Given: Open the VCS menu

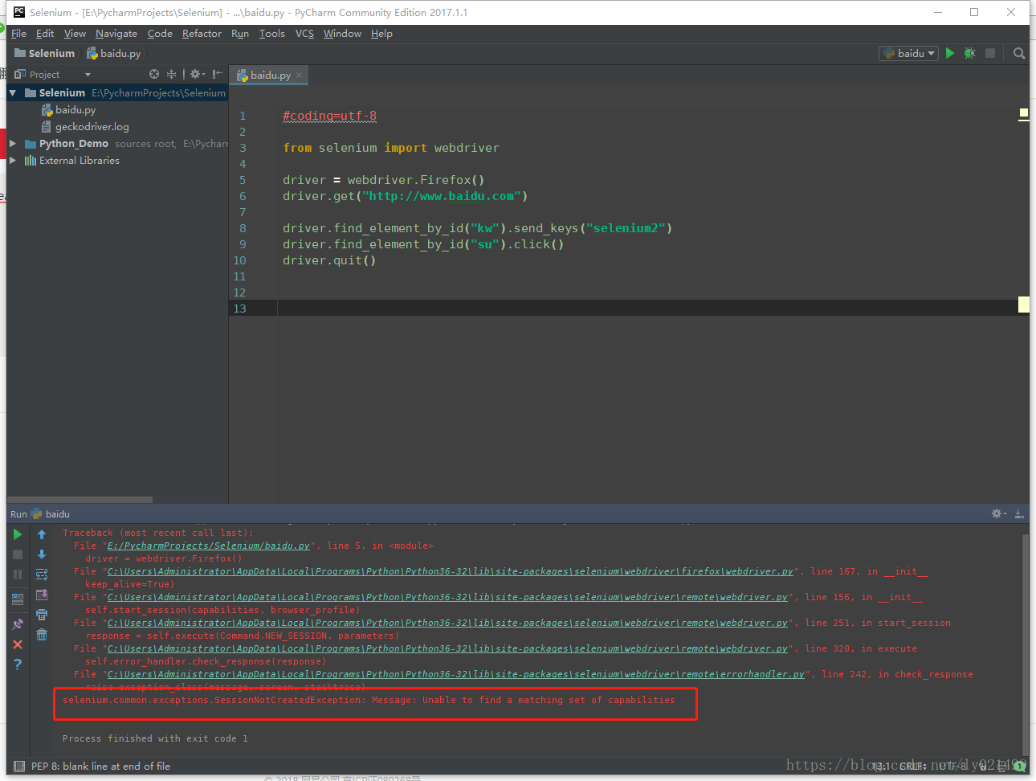Looking at the screenshot, I should point(304,34).
